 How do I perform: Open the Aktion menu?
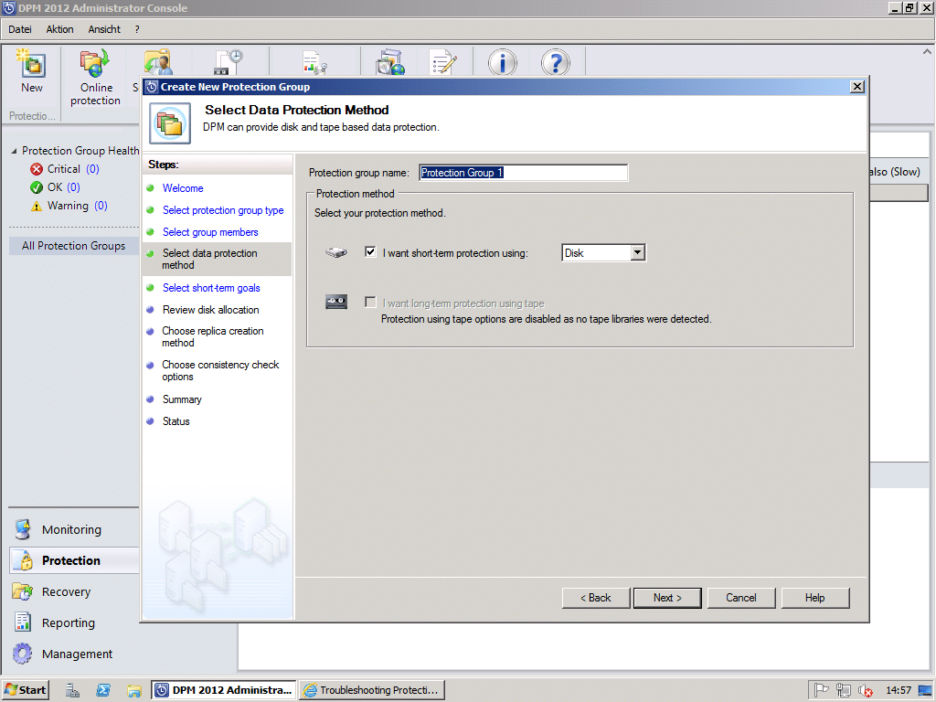click(59, 29)
